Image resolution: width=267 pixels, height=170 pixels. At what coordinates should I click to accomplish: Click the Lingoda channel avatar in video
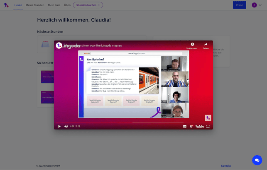coord(59,45)
